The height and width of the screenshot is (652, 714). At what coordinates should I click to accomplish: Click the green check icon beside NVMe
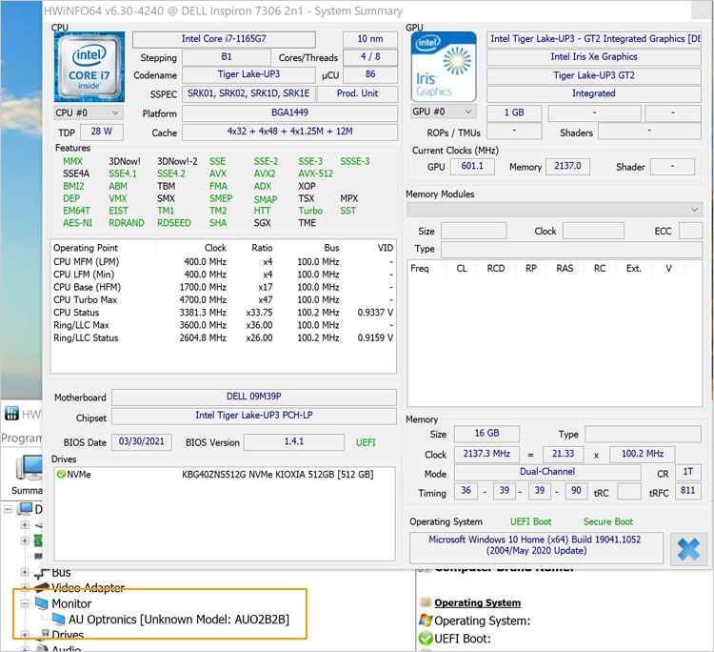[61, 474]
